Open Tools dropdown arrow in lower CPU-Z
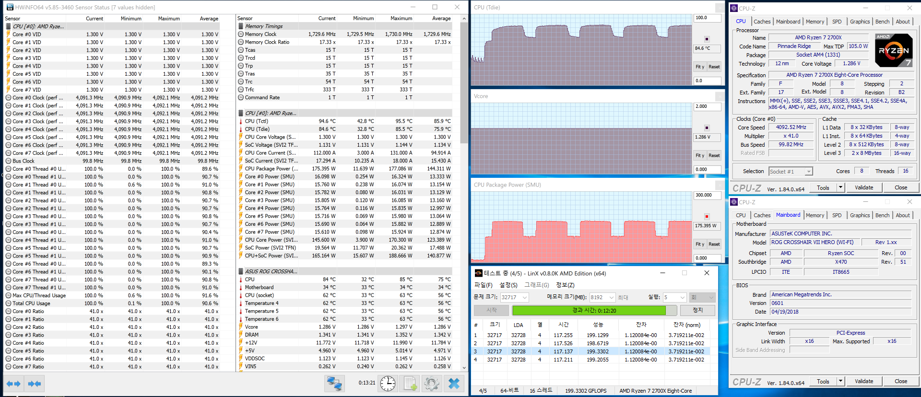921x397 pixels. click(840, 381)
